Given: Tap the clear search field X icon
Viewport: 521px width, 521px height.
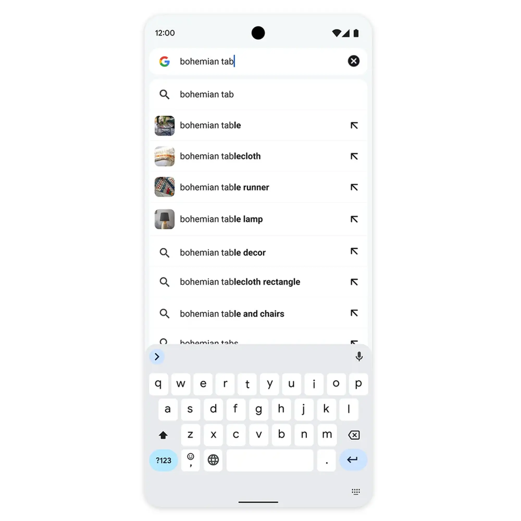Looking at the screenshot, I should (353, 61).
